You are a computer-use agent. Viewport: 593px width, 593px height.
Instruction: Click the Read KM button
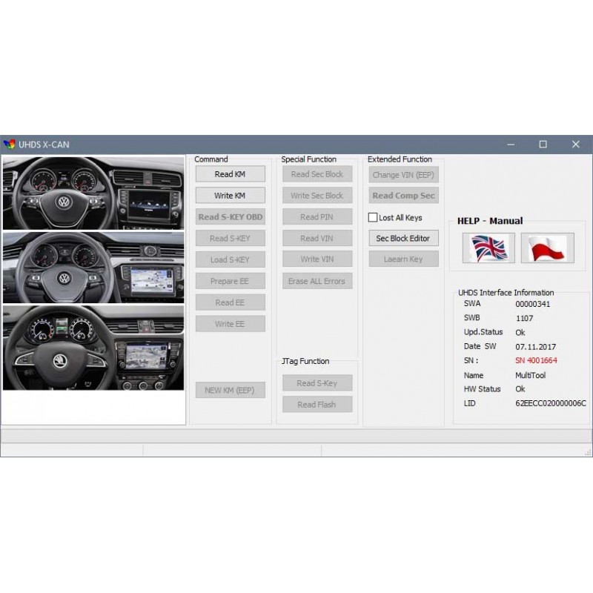230,174
